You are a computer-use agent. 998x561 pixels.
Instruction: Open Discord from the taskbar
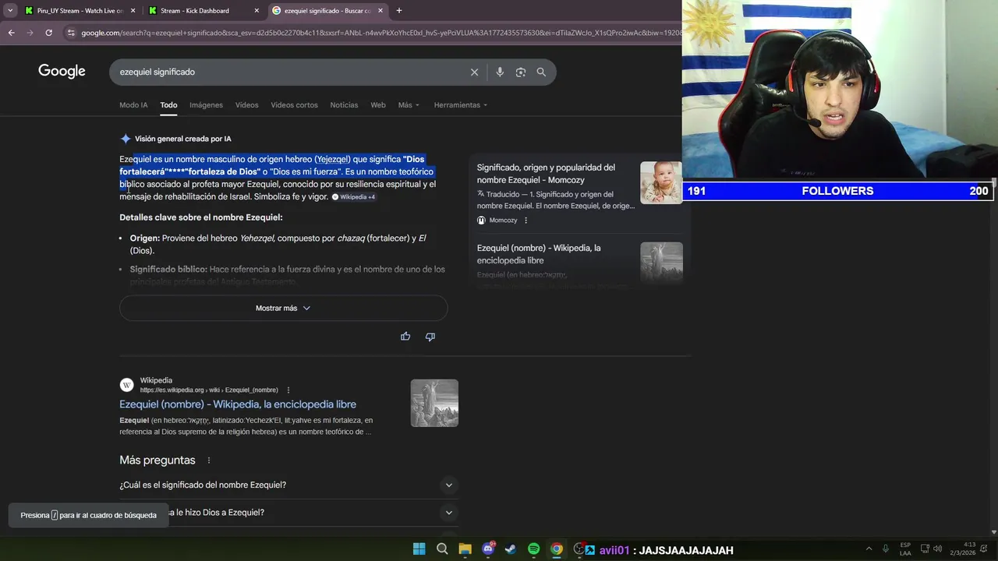point(488,549)
